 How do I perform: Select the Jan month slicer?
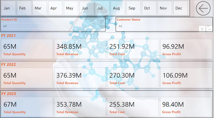[x=8, y=8]
